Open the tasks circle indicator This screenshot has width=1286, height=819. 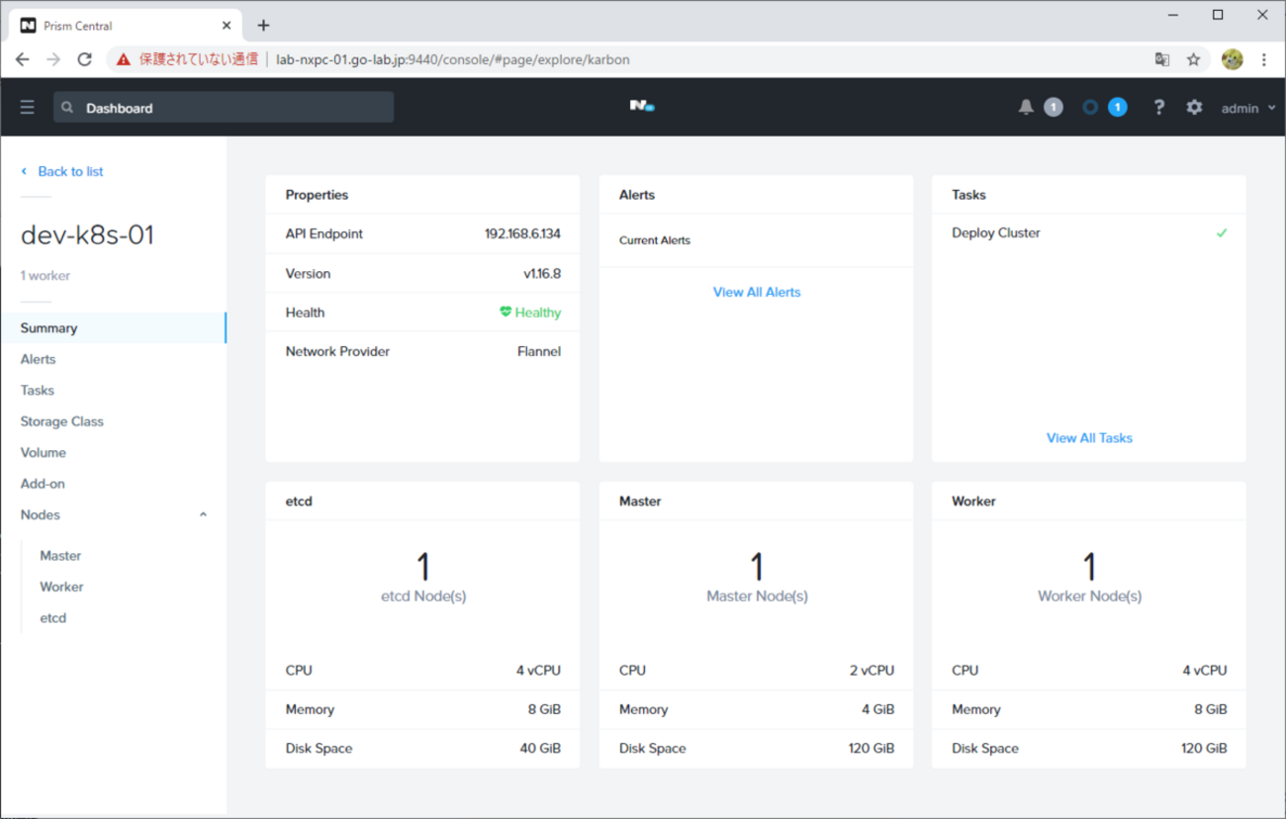[1090, 107]
